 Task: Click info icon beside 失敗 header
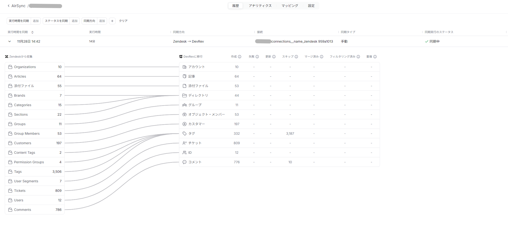point(257,57)
